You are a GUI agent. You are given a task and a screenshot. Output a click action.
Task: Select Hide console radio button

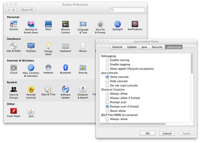tap(107, 81)
